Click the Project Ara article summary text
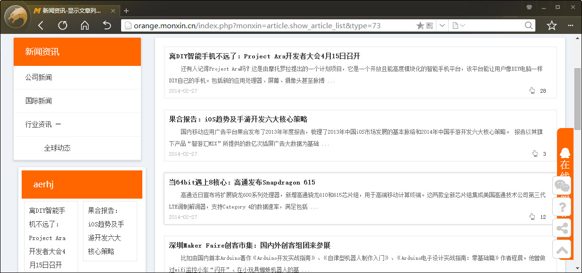The width and height of the screenshot is (582, 273). tap(356, 74)
